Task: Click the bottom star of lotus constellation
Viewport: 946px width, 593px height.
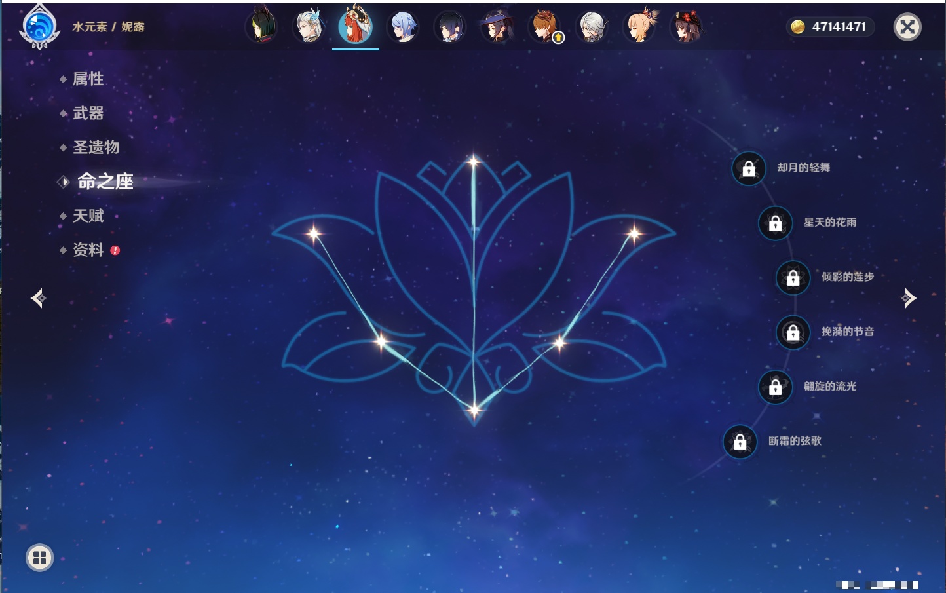Action: (x=474, y=411)
